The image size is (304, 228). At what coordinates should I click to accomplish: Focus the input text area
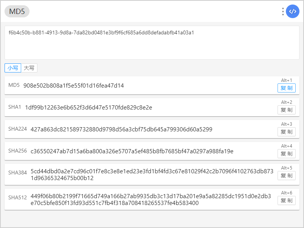(x=152, y=43)
